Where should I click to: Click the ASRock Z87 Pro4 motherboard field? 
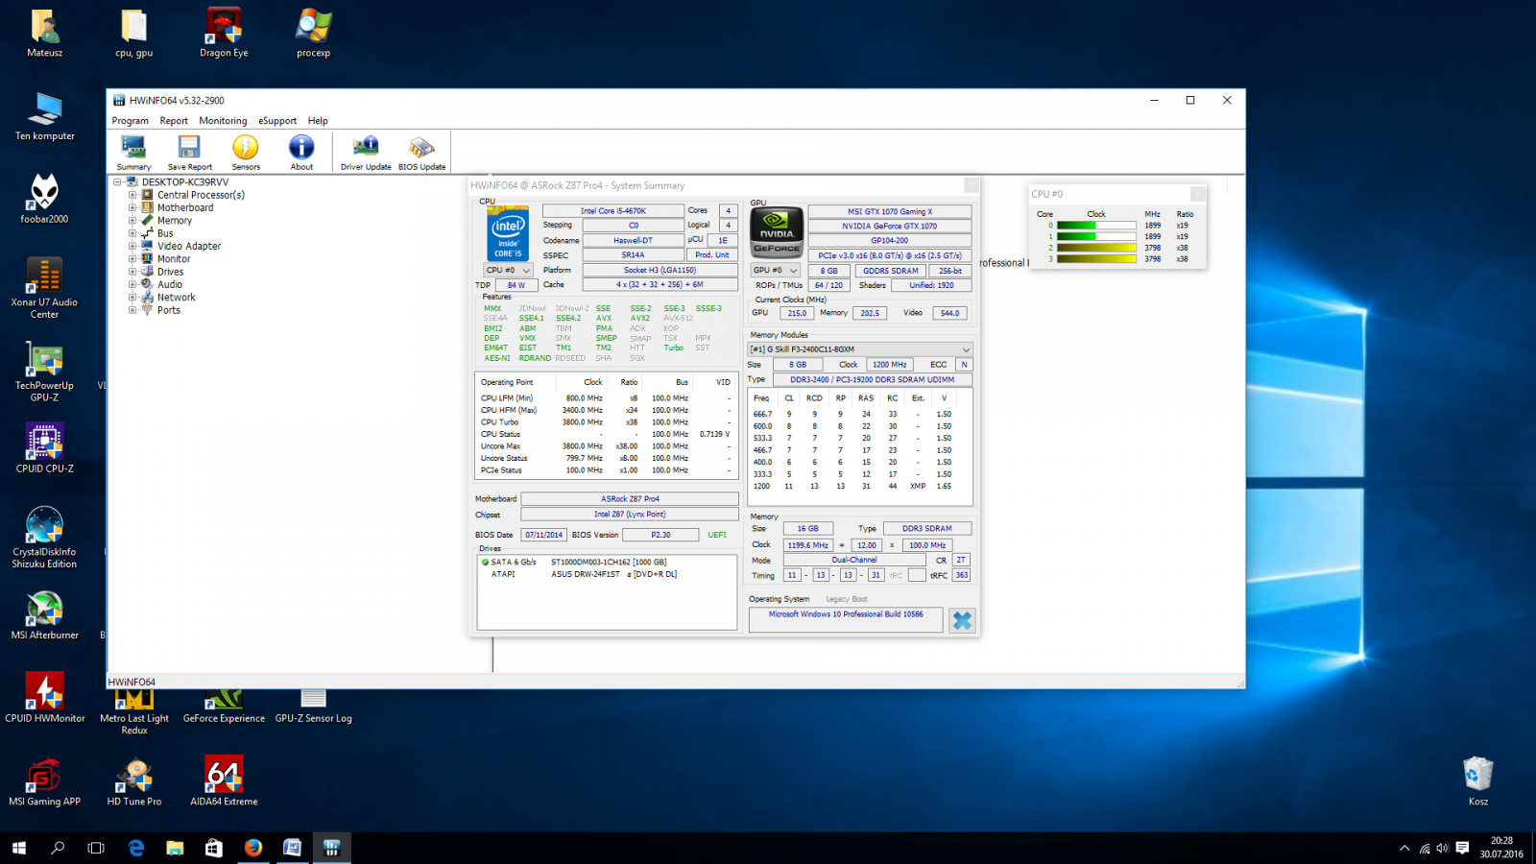[x=630, y=499]
